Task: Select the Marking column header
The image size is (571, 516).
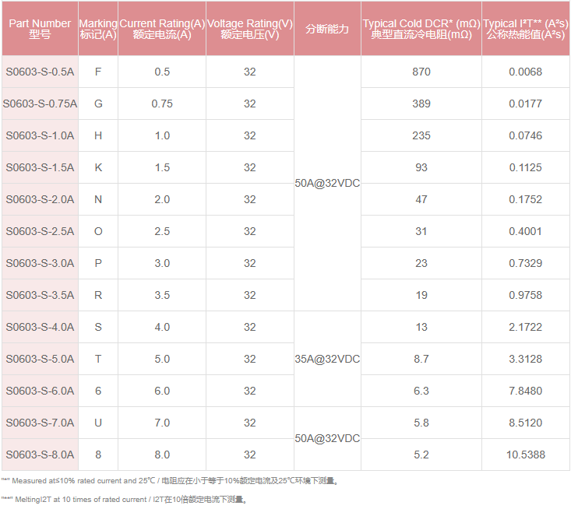Action: pyautogui.click(x=98, y=29)
